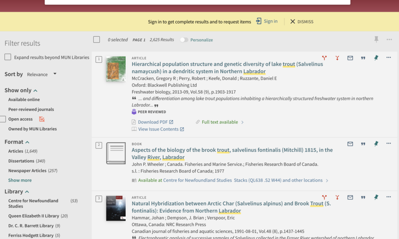Filter by Articles format
This screenshot has height=239, width=399.
pyautogui.click(x=16, y=151)
